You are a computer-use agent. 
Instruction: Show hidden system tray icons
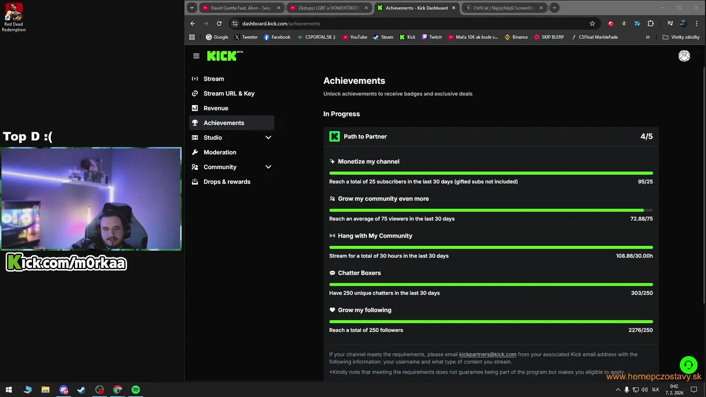[x=618, y=390]
